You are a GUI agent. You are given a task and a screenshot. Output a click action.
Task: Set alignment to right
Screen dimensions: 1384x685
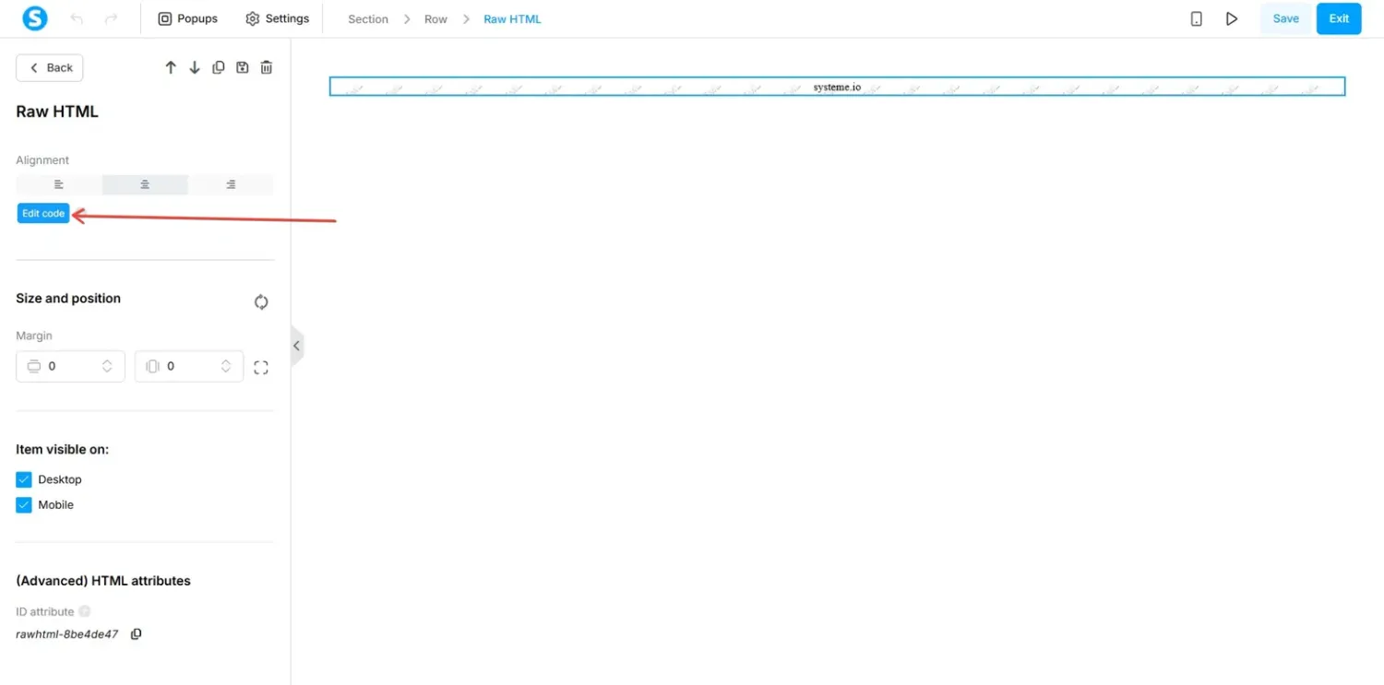tap(231, 184)
